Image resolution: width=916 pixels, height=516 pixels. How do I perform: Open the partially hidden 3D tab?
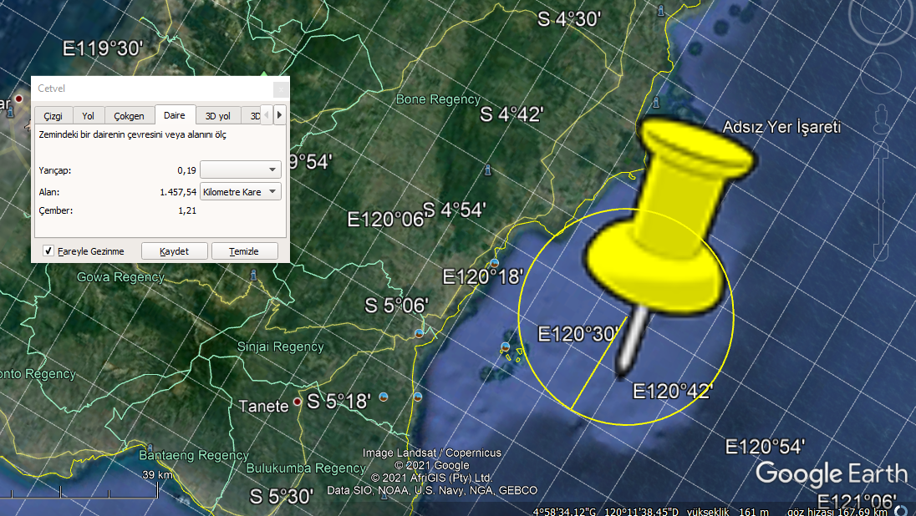pos(252,115)
